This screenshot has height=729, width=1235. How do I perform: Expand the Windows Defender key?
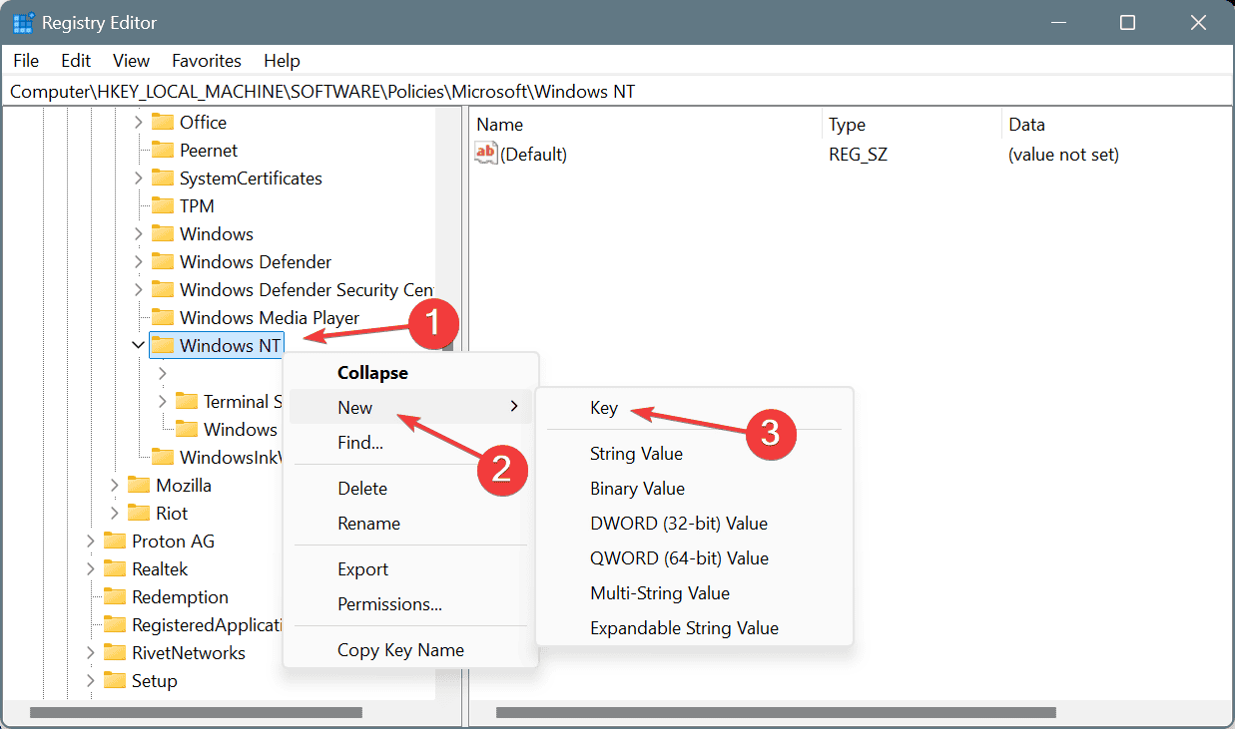point(138,261)
